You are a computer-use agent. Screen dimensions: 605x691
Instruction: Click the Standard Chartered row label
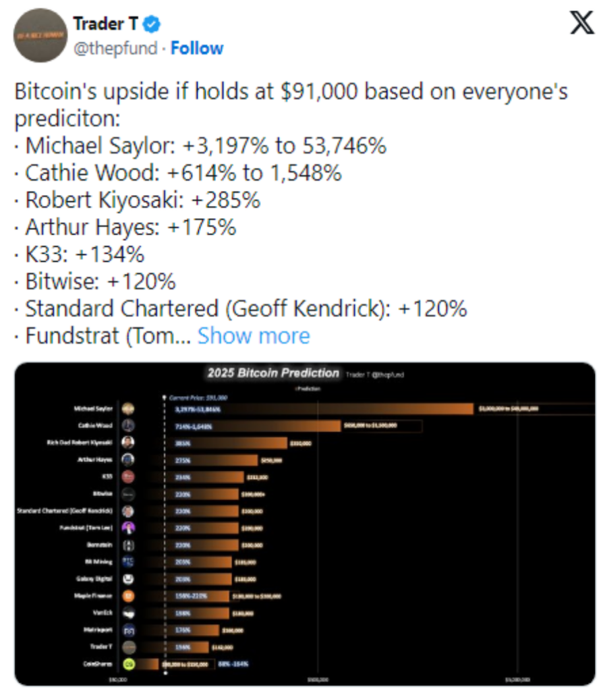click(x=65, y=511)
